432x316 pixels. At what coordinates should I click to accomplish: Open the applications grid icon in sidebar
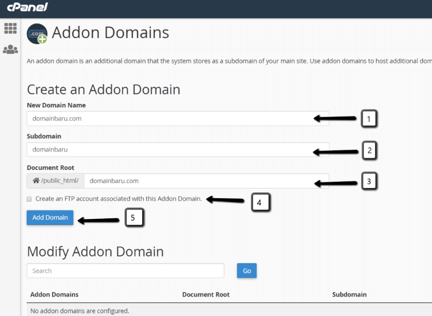coord(10,28)
